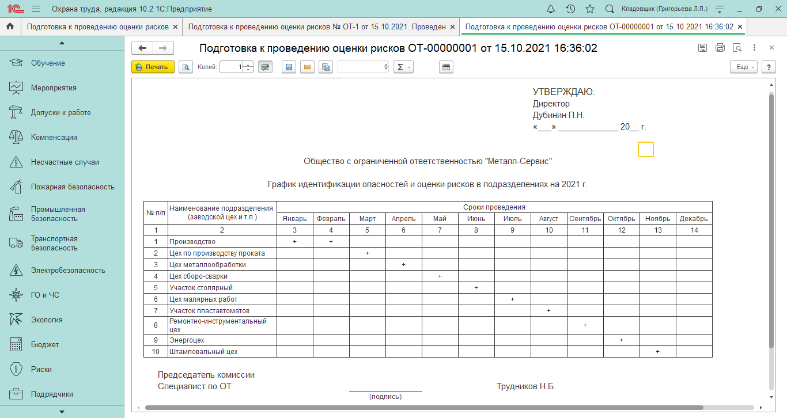Select cell Участок пластавтоматов
Image resolution: width=787 pixels, height=418 pixels.
pos(222,311)
